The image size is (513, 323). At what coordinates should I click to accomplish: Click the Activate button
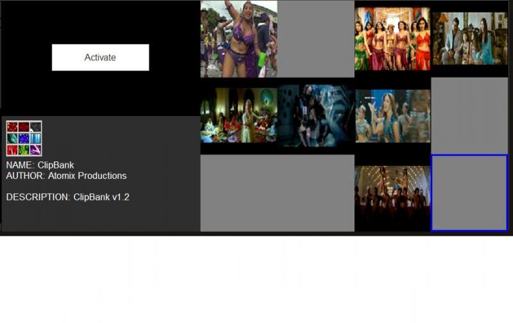pyautogui.click(x=100, y=58)
